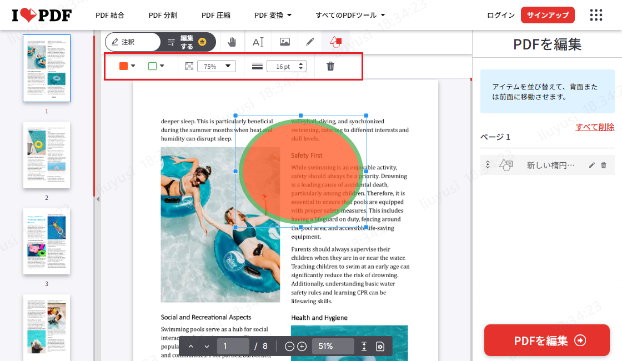The image size is (622, 361).
Task: Click the Safety First heading text
Action: (307, 156)
